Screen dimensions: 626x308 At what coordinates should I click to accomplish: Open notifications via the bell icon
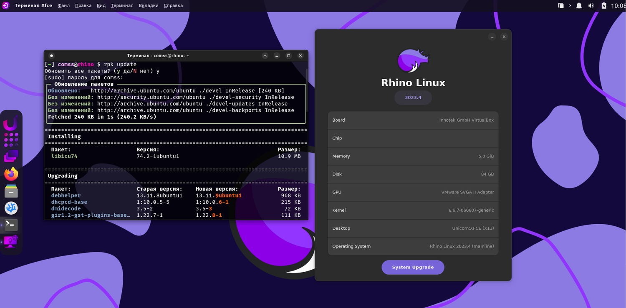[579, 5]
